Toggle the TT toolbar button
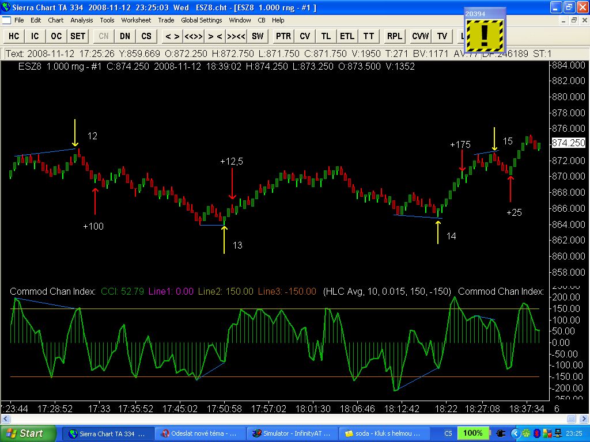Viewport: 590px width, 442px height. click(369, 36)
